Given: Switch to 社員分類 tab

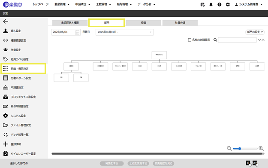Looking at the screenshot, I should tap(180, 23).
